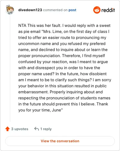Viewport: 120px width, 151px height.
Task: Click the comment's first line starting 'NTA'
Action: [x=64, y=25]
